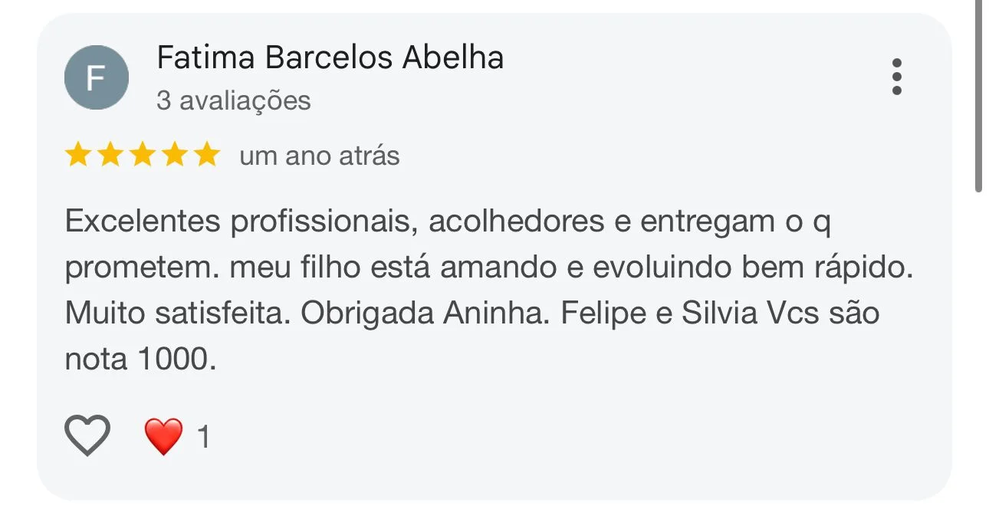Click the first yellow rating star
This screenshot has height=509, width=989.
click(77, 156)
